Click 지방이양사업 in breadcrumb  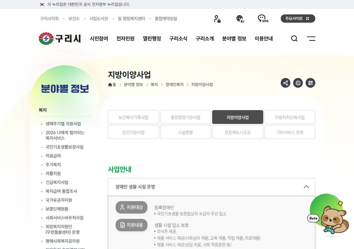pos(202,85)
